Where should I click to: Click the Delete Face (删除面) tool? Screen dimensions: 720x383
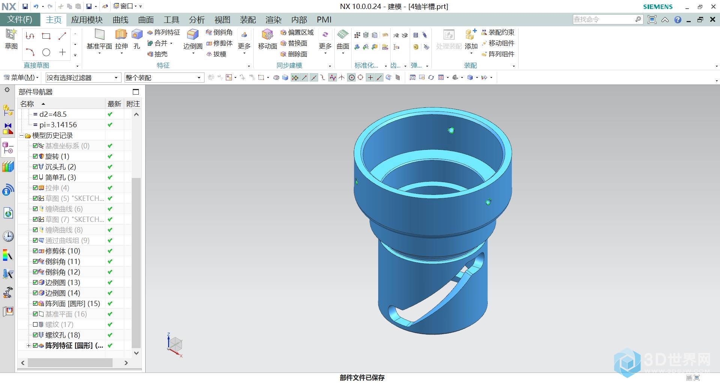click(294, 54)
